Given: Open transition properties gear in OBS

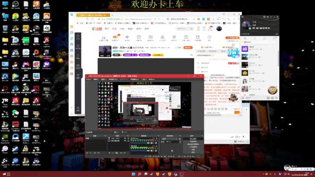Looking at the screenshot, I should point(180,139).
